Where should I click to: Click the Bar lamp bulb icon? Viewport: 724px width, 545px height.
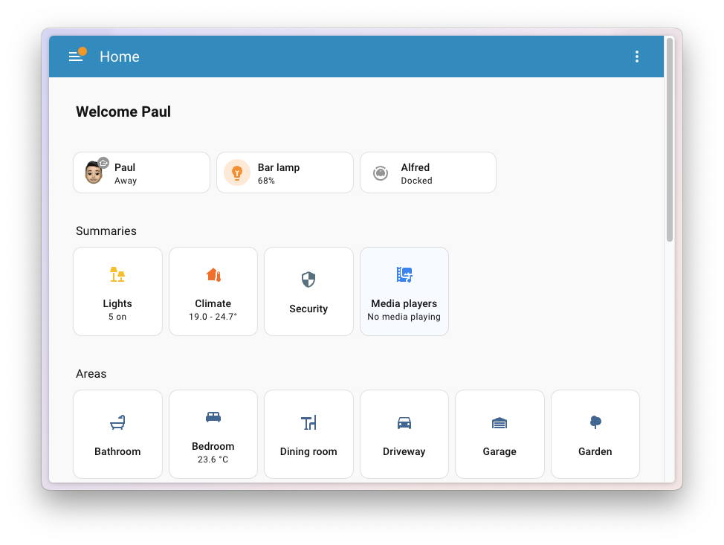coord(237,172)
